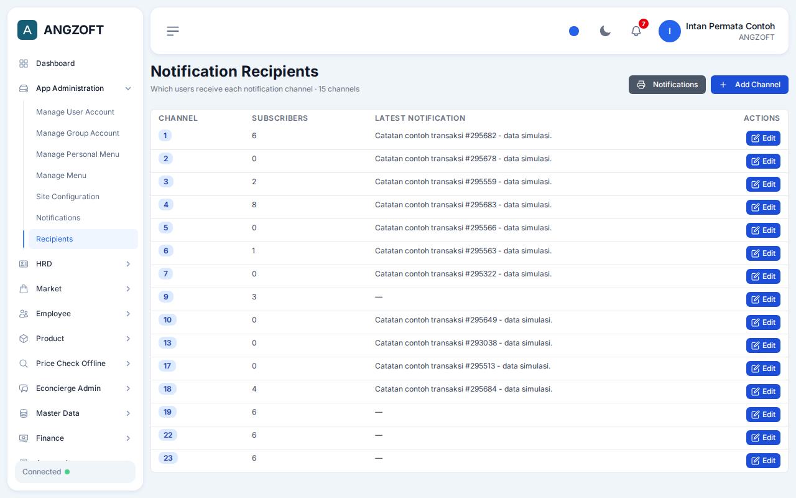Expand the Price Check Offline chevron
Image resolution: width=796 pixels, height=498 pixels.
coord(128,364)
